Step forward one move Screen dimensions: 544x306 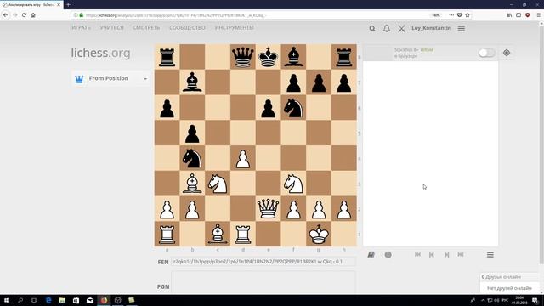point(446,255)
